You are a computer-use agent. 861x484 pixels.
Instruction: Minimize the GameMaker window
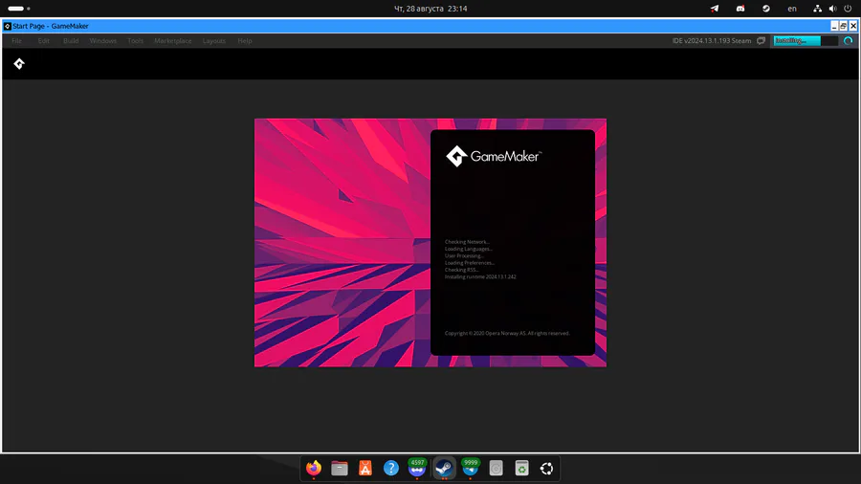834,26
